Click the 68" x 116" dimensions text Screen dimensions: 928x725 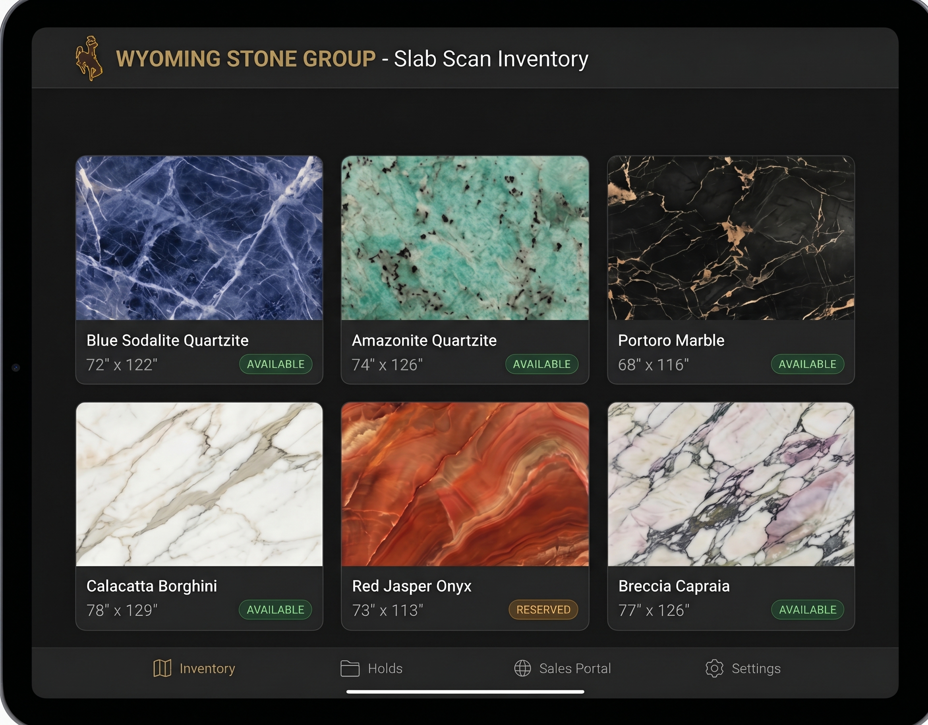tap(653, 365)
